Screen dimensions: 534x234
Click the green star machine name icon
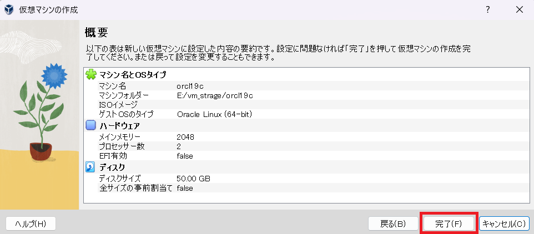(x=91, y=75)
